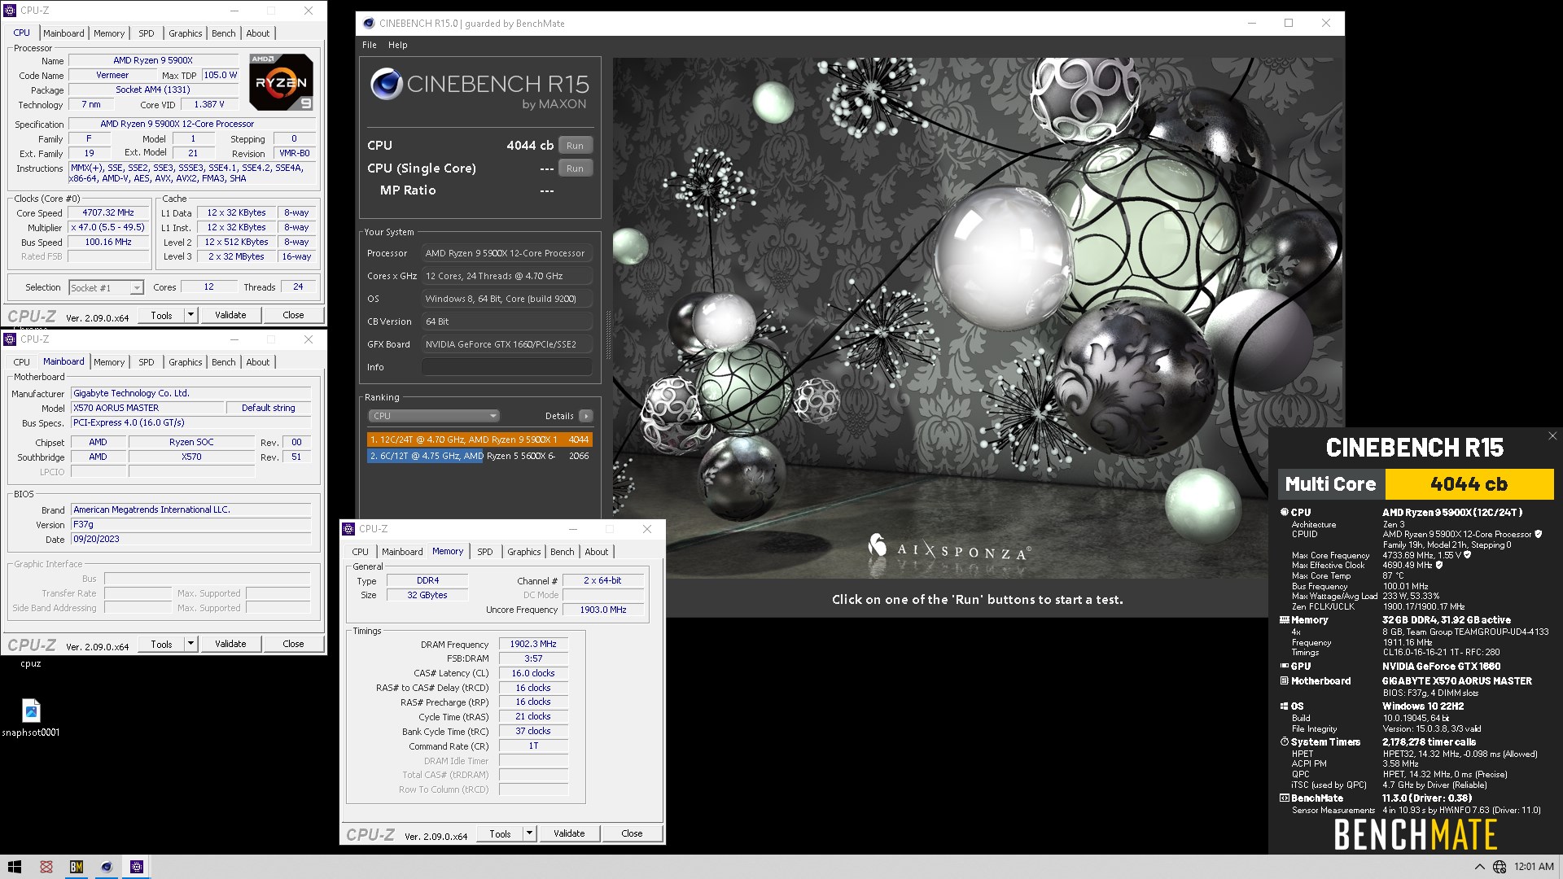Open Socket #1 selection dropdown
The image size is (1563, 879).
(x=107, y=287)
